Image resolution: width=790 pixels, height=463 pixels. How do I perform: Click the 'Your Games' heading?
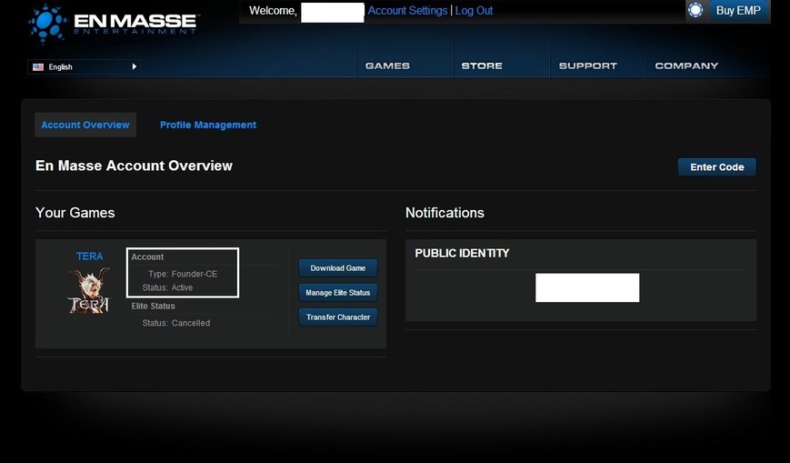pyautogui.click(x=75, y=213)
